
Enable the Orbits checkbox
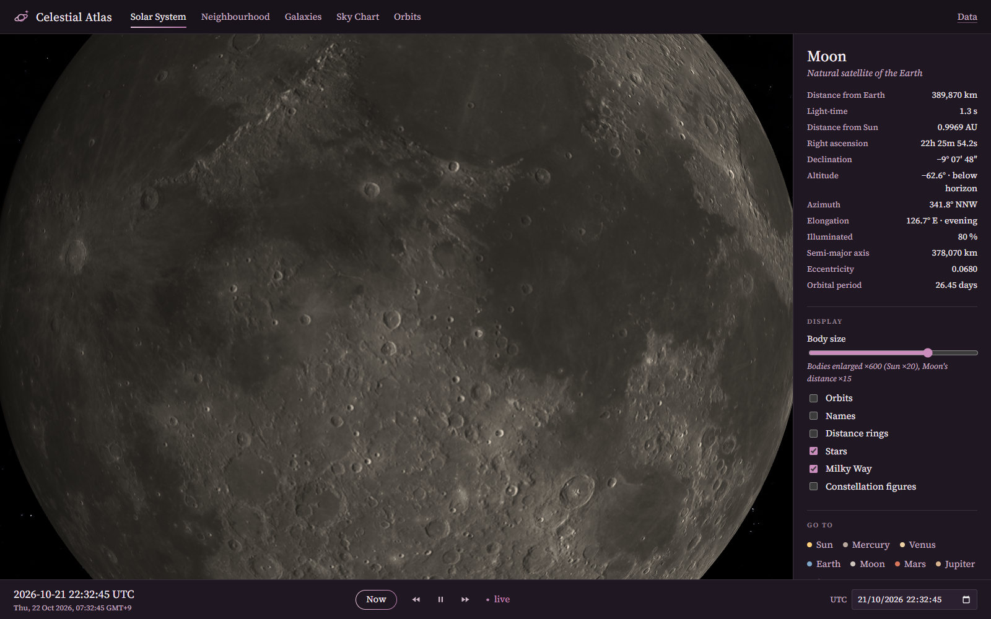(814, 398)
